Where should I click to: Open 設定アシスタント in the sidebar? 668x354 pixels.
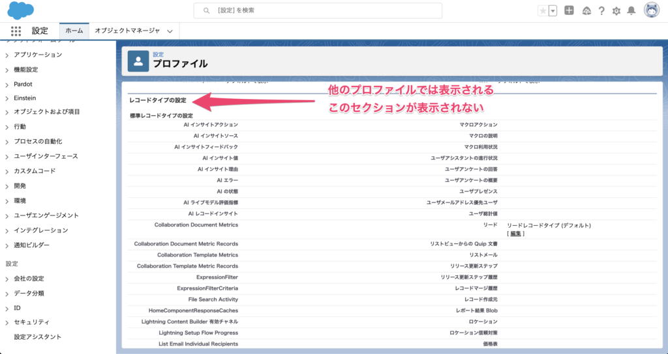37,336
